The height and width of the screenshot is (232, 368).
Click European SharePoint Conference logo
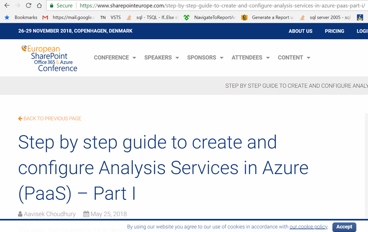pyautogui.click(x=49, y=58)
